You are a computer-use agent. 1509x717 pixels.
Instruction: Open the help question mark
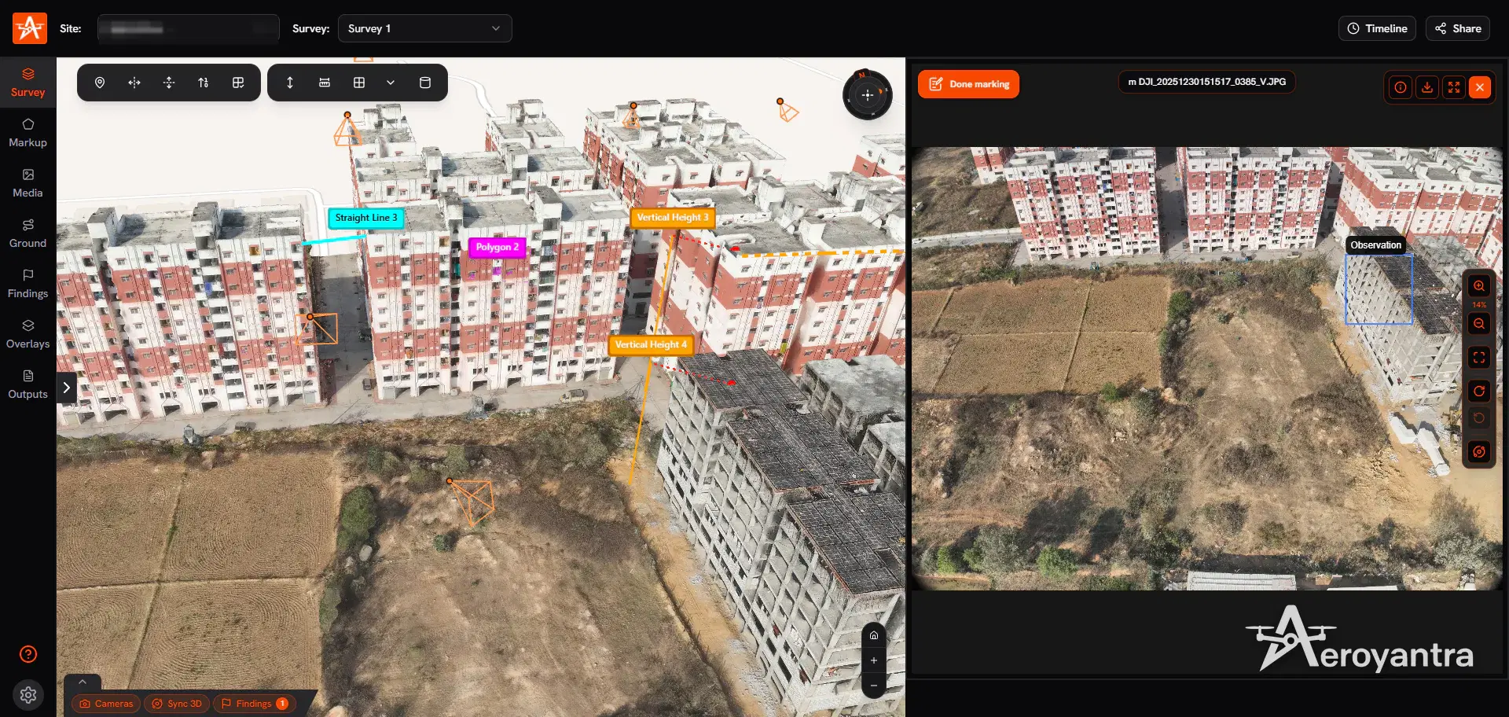tap(28, 654)
